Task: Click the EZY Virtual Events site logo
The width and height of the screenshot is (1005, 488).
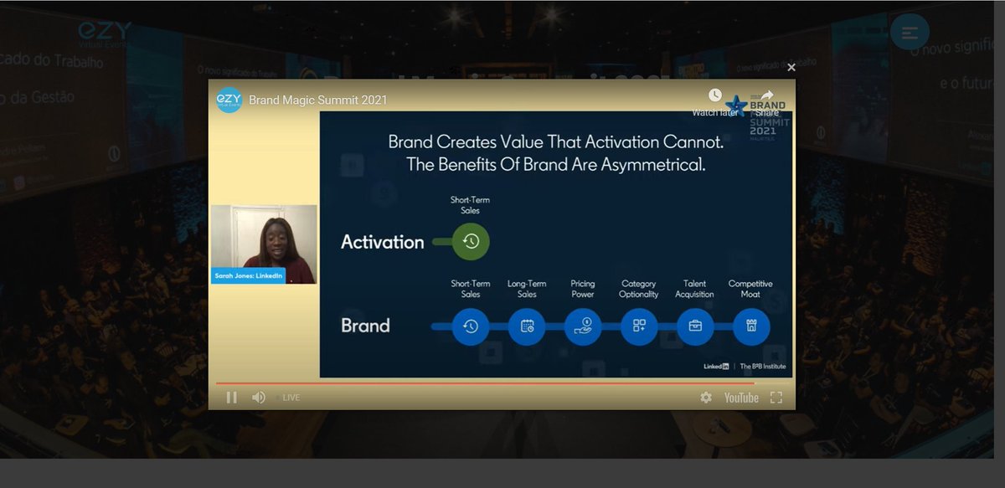Action: (x=105, y=33)
